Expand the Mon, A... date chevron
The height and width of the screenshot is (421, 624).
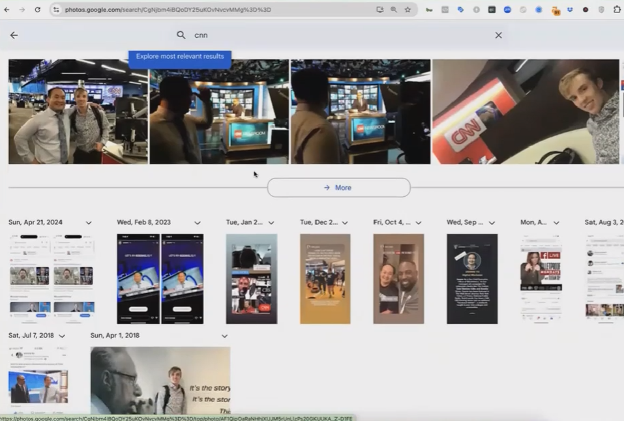(556, 223)
